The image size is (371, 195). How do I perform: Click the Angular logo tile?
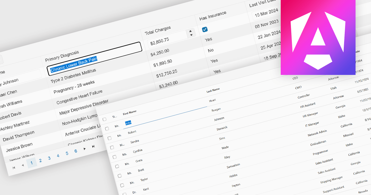[318, 37]
